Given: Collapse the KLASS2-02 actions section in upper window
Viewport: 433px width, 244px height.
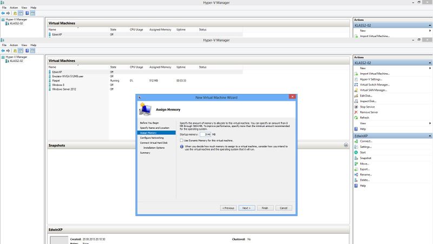Looking at the screenshot, I should click(x=430, y=25).
